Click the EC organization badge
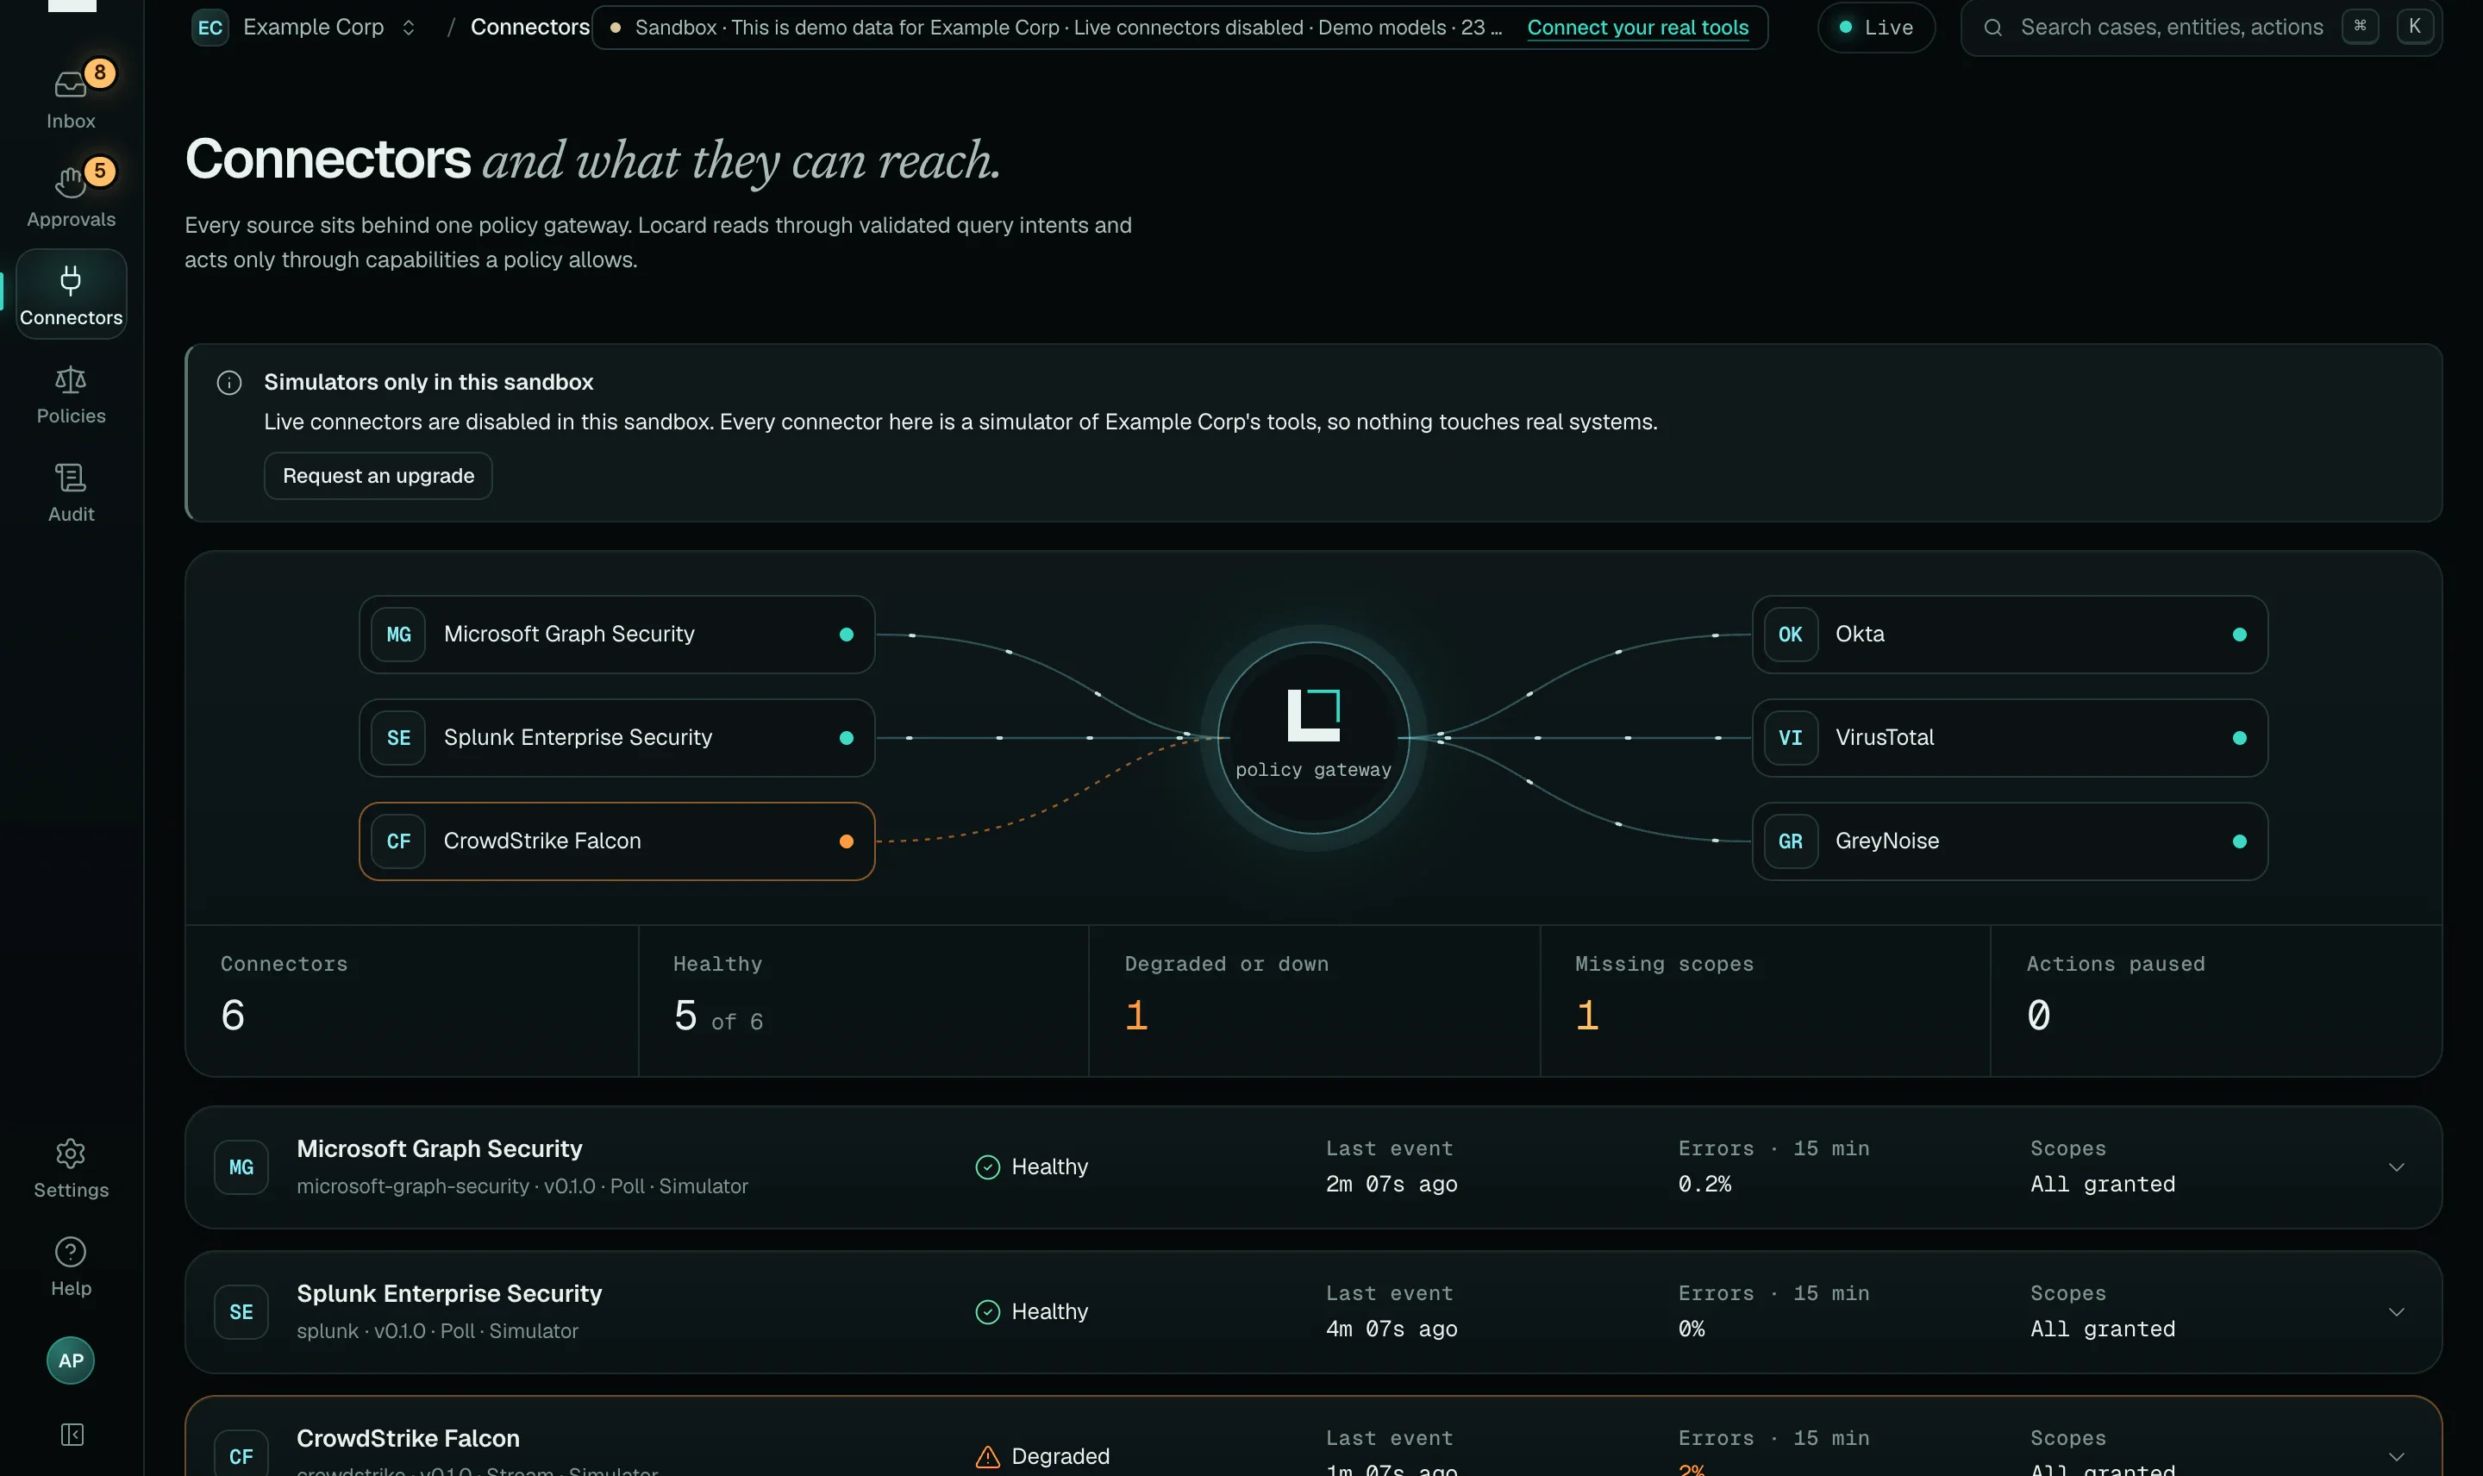 click(210, 27)
